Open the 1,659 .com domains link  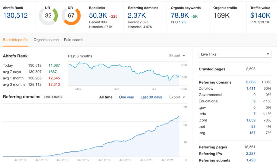coord(251,120)
